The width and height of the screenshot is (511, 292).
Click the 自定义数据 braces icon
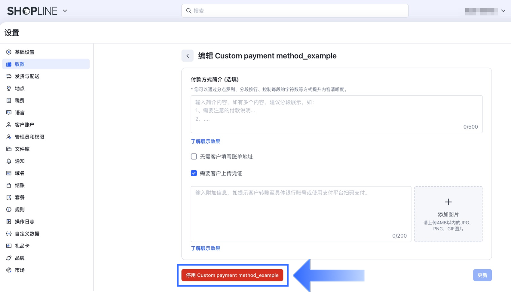point(9,234)
